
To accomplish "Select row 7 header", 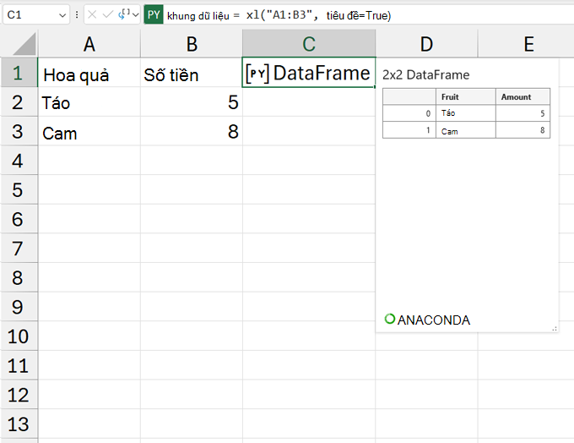I will click(19, 249).
